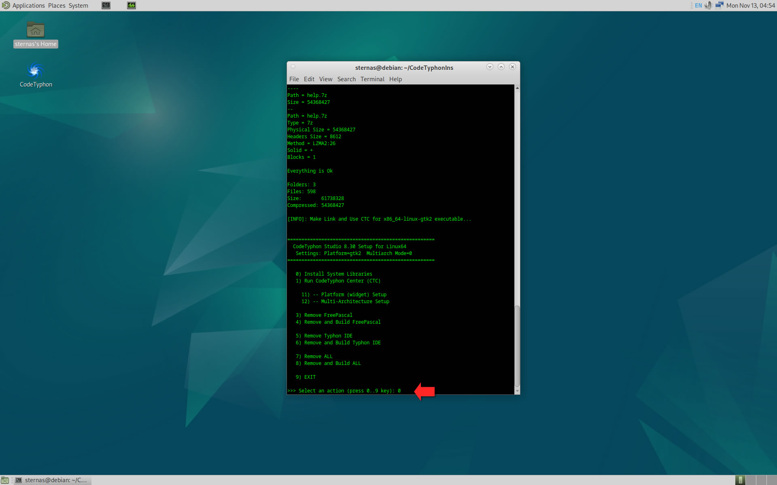Click 'Remove FreePascal' option 3 line
Image resolution: width=777 pixels, height=485 pixels.
[324, 315]
